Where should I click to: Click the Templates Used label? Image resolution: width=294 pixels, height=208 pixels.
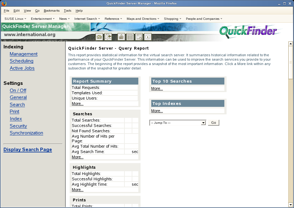pos(87,93)
